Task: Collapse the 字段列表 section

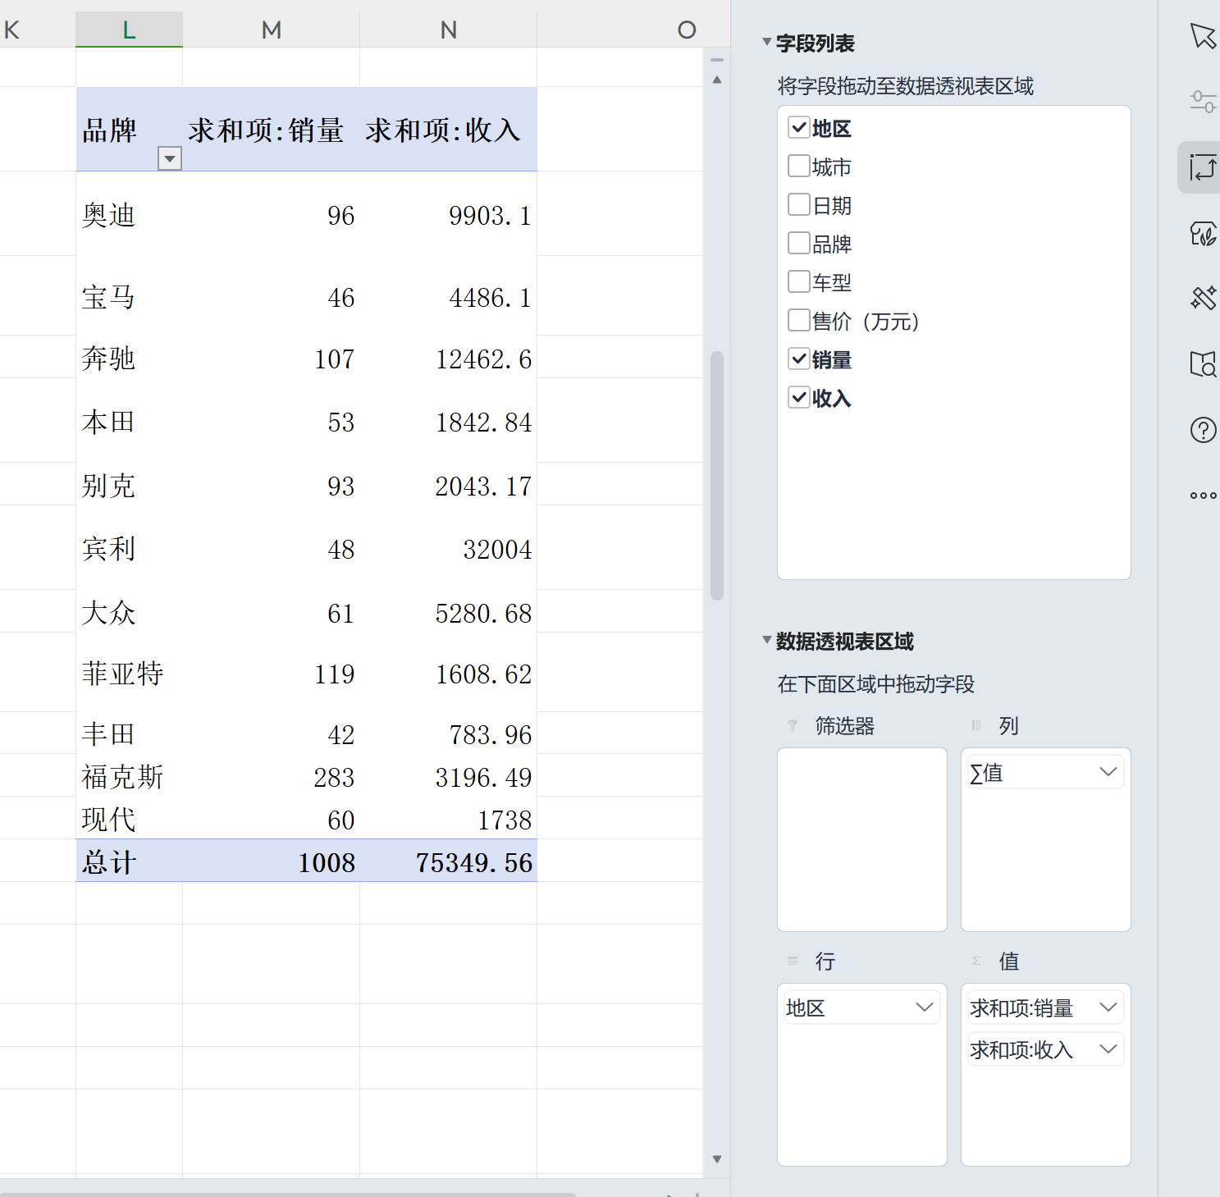Action: [766, 42]
